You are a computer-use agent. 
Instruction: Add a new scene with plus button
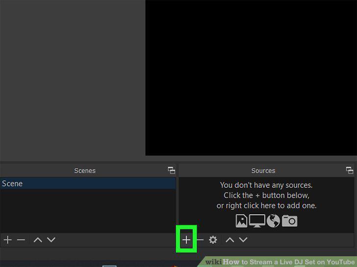[x=7, y=240]
